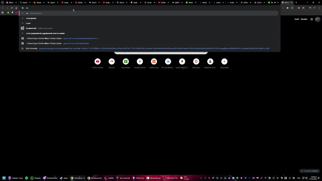Screen dimensions: 322x181
Task: Click the browser forward arrow
Action: 7,8
